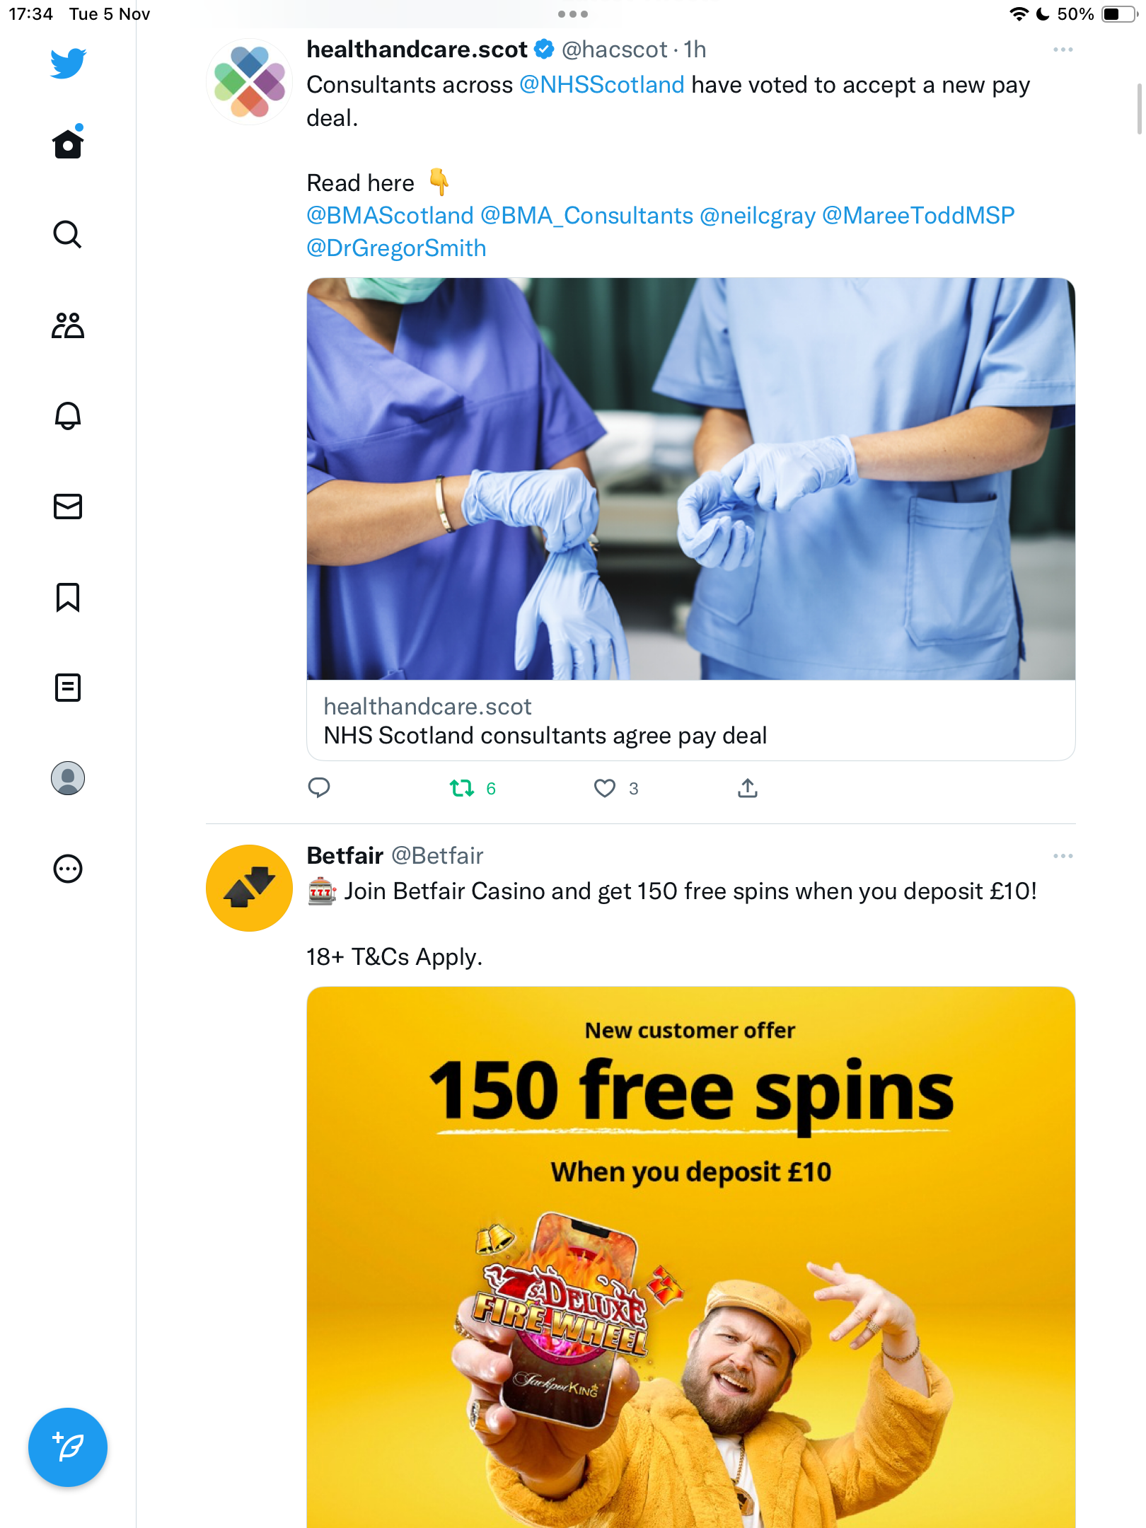Screen dimensions: 1146x1528
Task: Open Communities people icon
Action: click(68, 325)
